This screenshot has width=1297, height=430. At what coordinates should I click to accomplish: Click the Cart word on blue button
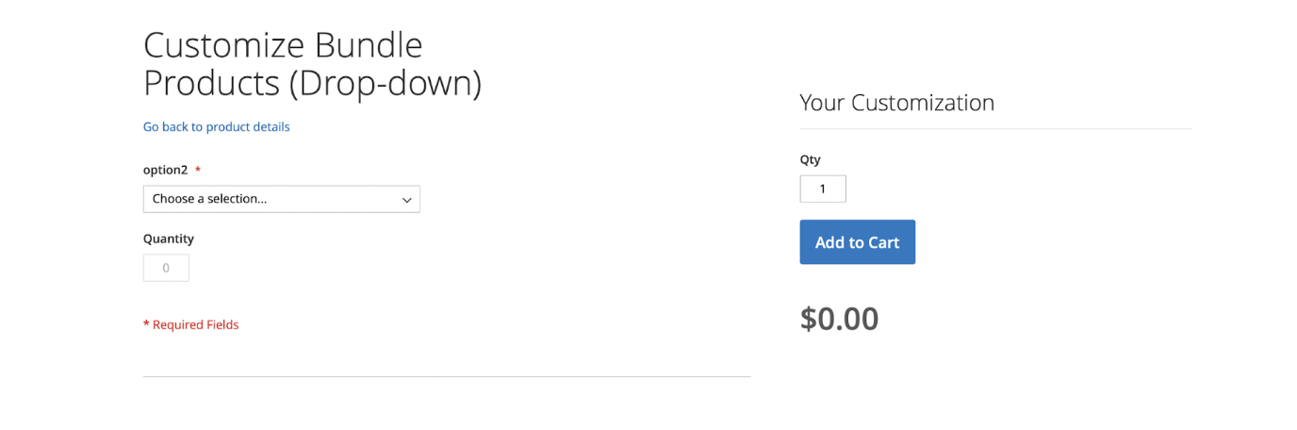tap(883, 242)
